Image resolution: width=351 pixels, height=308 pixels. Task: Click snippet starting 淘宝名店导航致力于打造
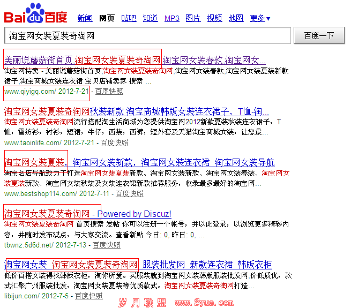point(147,178)
